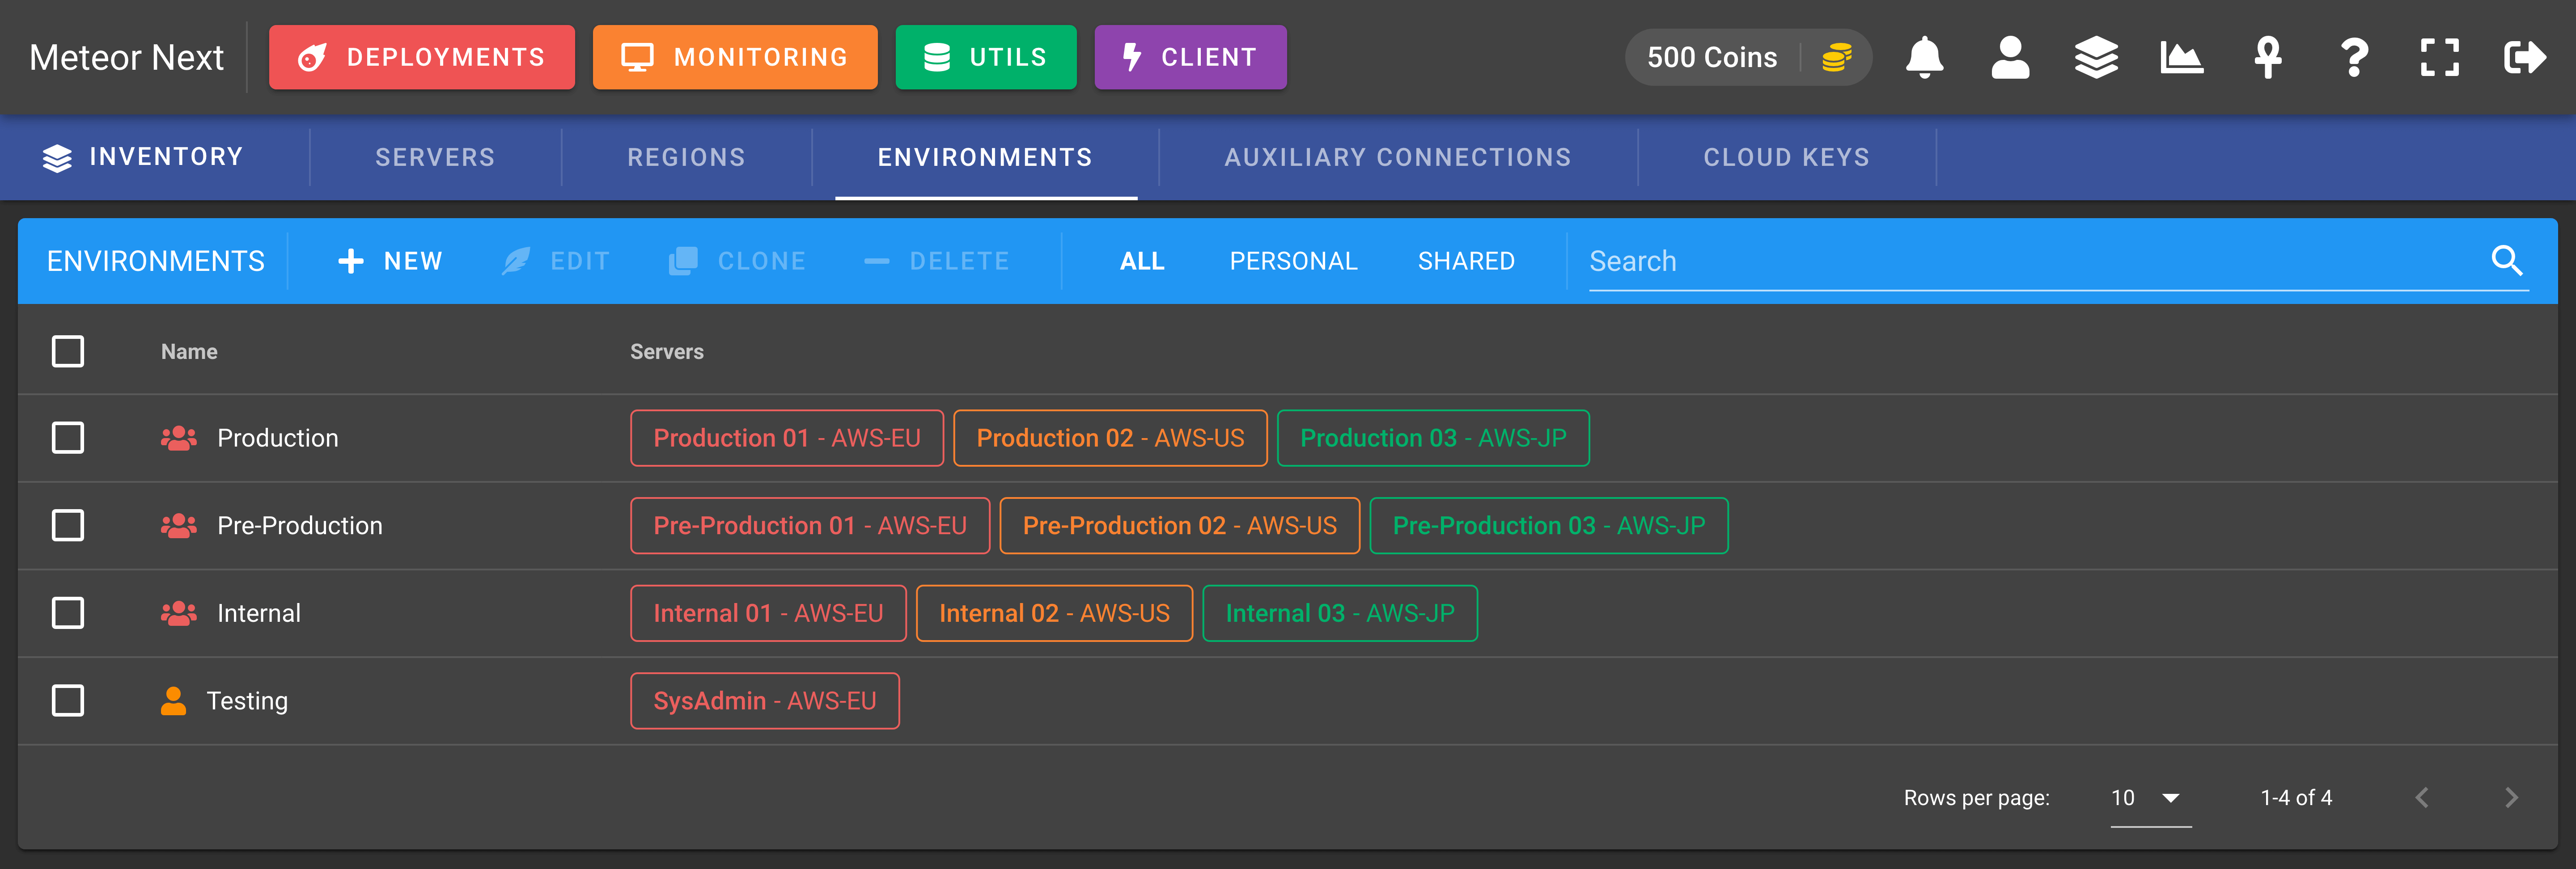This screenshot has width=2576, height=869.
Task: Click the gold coins stack icon
Action: click(1837, 57)
